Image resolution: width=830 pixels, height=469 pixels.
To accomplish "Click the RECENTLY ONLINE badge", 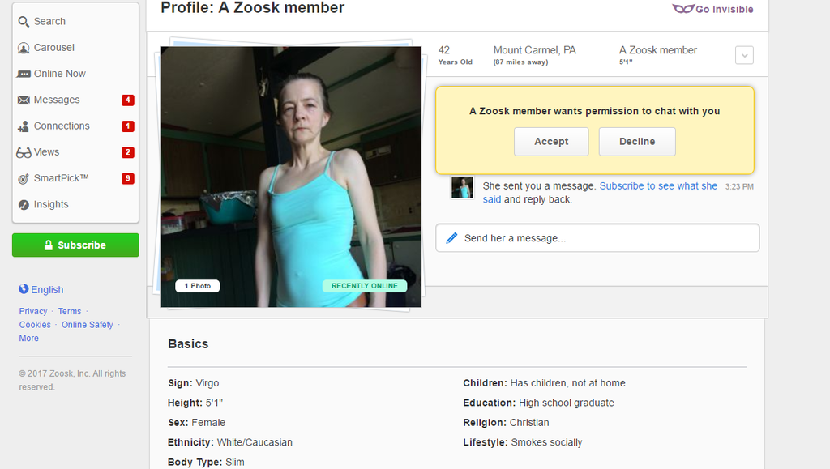I will tap(364, 286).
